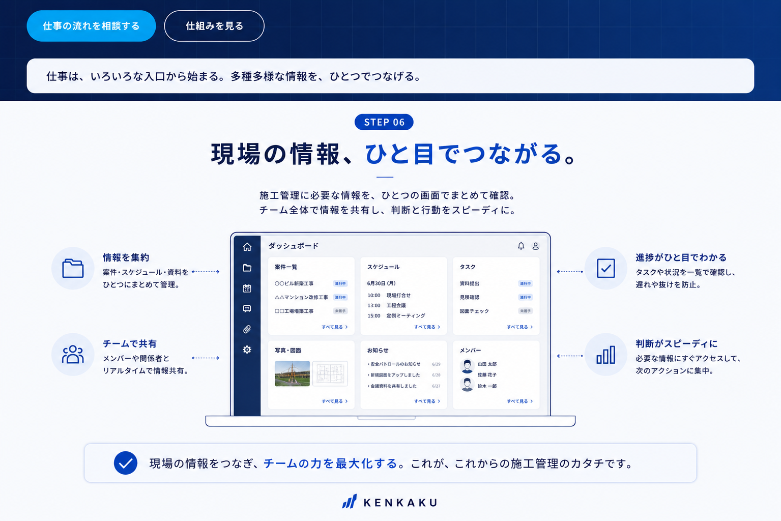Select member 佐藤 花子
Screen dimensions: 781x521
pos(487,375)
